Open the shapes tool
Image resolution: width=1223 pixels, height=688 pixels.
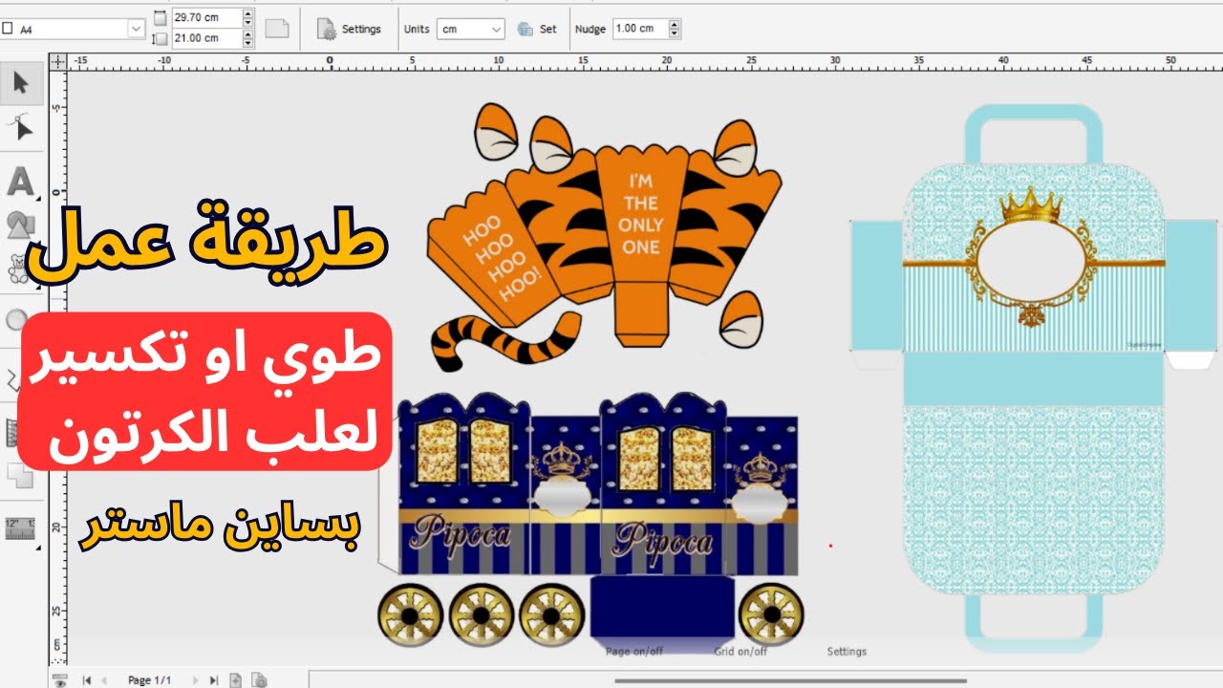point(21,225)
